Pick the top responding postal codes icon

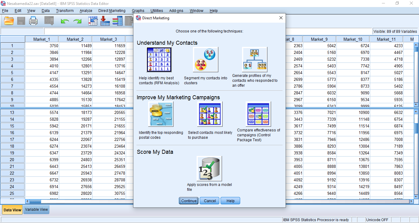(161, 114)
